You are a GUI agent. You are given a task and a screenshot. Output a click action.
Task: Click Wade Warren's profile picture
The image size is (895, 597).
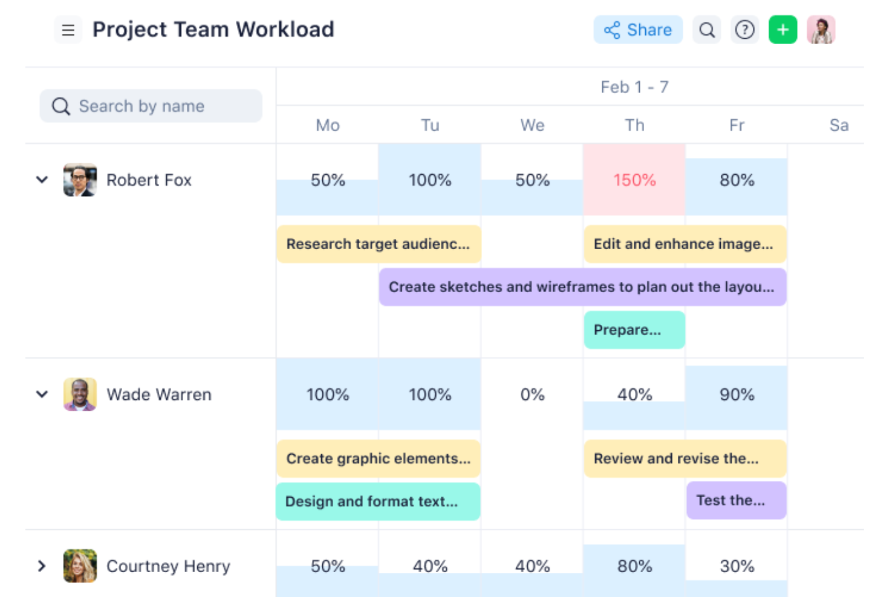[x=80, y=394]
